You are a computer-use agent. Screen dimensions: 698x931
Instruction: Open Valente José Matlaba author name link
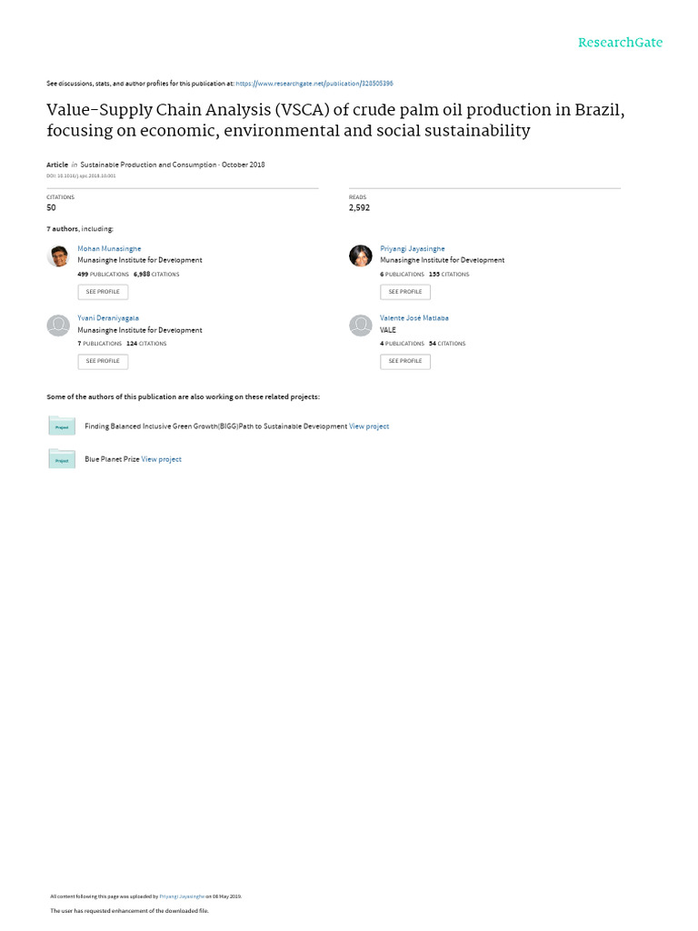tap(414, 318)
